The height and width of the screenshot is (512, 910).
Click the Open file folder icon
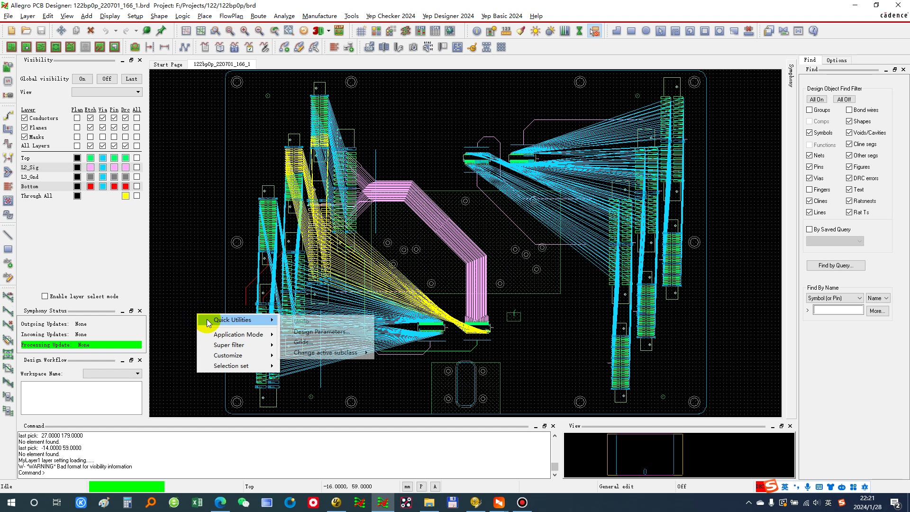(26, 31)
